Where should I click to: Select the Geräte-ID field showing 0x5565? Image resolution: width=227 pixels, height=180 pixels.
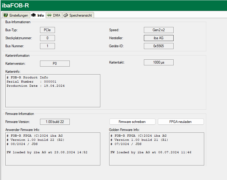pyautogui.click(x=158, y=46)
